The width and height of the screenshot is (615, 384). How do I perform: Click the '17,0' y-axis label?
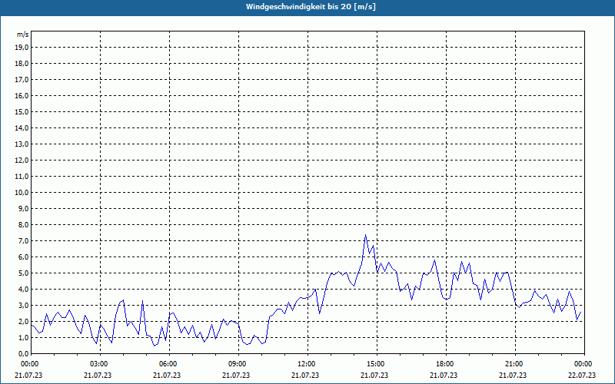tap(22, 80)
